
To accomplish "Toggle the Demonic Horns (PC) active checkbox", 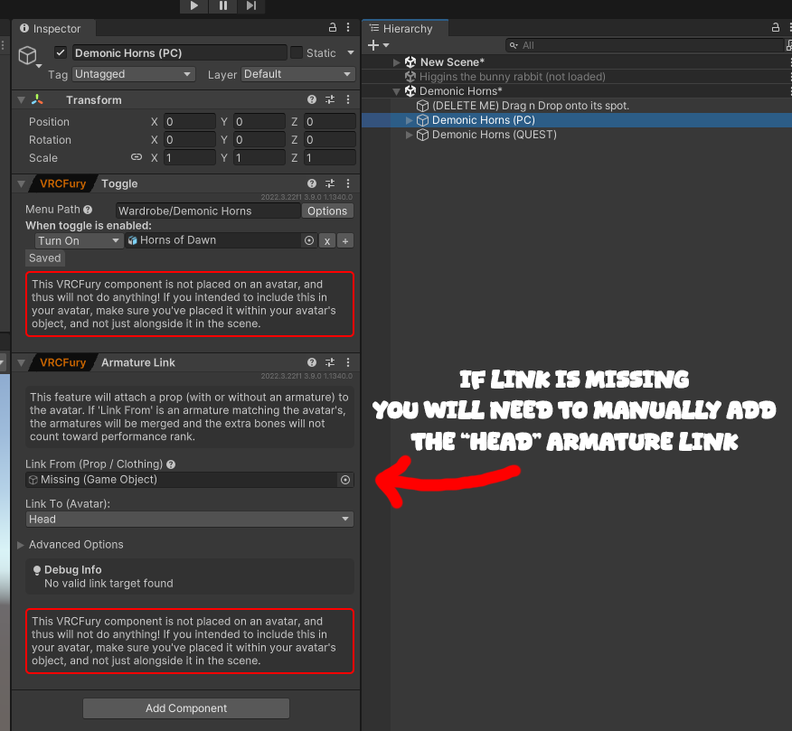I will click(61, 52).
